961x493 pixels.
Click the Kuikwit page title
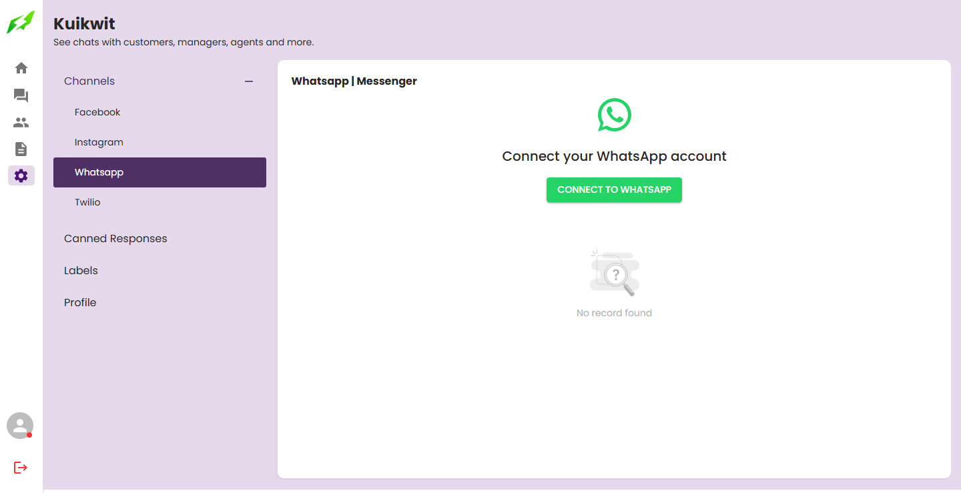84,24
